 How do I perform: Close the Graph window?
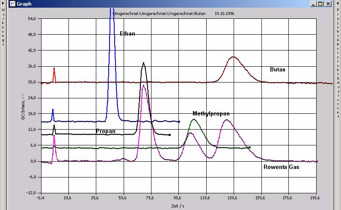[x=327, y=4]
